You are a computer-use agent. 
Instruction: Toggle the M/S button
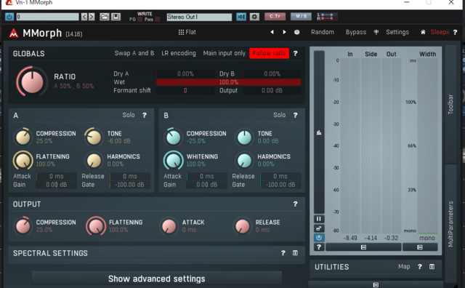(x=301, y=16)
